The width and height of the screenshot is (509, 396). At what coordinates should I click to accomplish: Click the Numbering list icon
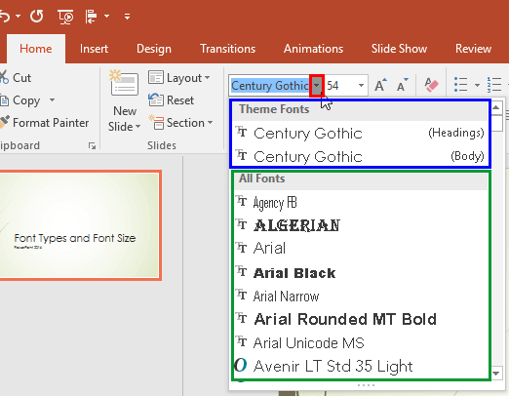(494, 85)
